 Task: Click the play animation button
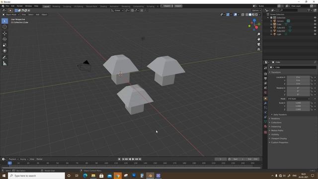coord(133,159)
